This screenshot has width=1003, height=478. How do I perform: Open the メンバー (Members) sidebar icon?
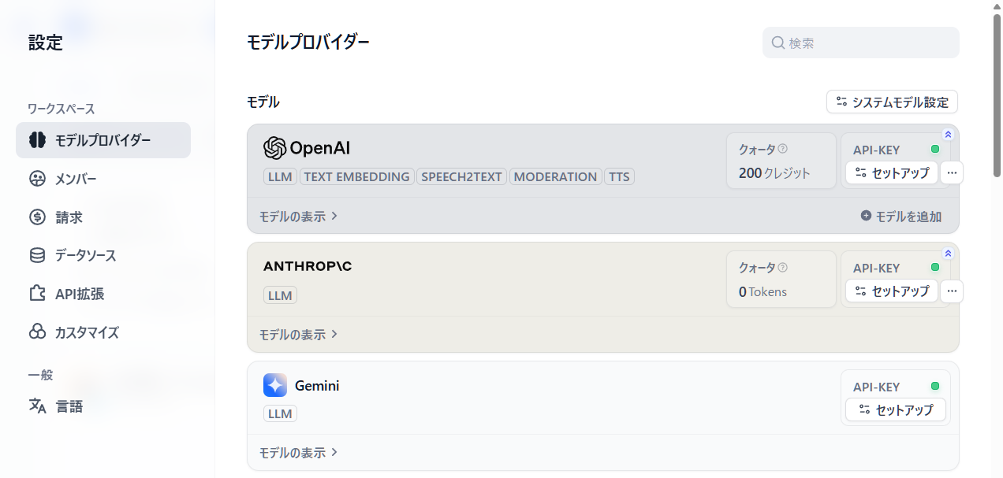38,179
